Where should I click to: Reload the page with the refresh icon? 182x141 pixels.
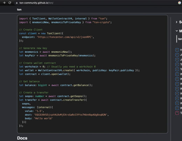coord(10,3)
